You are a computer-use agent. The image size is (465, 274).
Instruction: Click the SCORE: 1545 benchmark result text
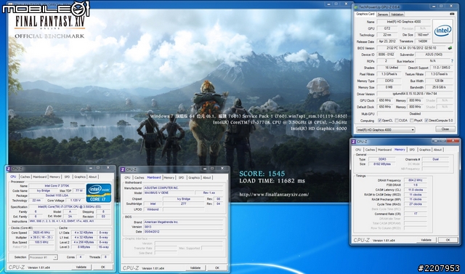[262, 174]
